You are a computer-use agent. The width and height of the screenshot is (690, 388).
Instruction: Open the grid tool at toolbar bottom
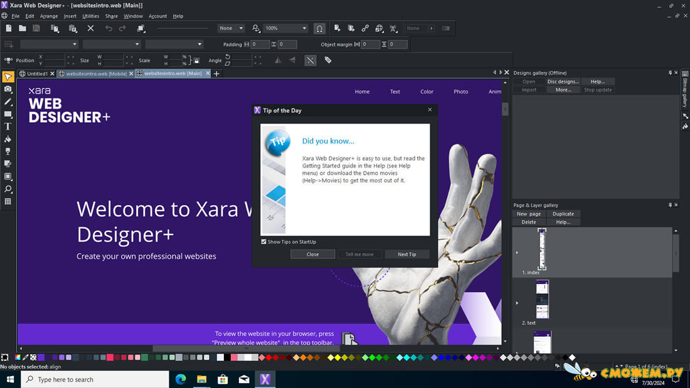8,201
